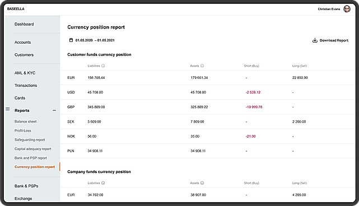The image size is (359, 206).
Task: Click GBP assets value 325 809.22
Action: click(199, 107)
